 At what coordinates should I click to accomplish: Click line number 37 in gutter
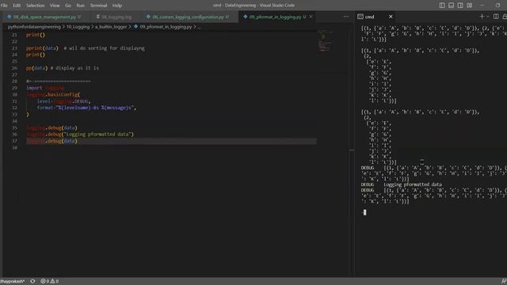coord(14,141)
